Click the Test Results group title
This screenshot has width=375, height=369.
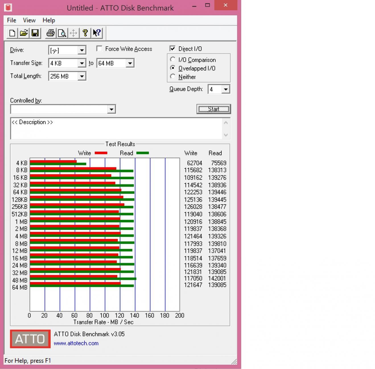pyautogui.click(x=120, y=144)
